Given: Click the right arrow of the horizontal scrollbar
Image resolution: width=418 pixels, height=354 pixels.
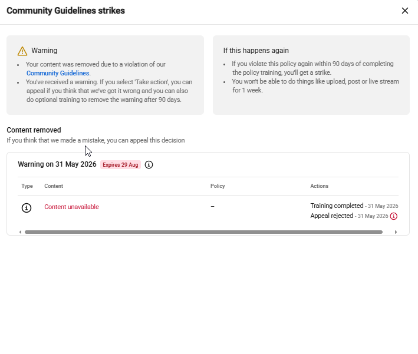Looking at the screenshot, I should tap(396, 232).
